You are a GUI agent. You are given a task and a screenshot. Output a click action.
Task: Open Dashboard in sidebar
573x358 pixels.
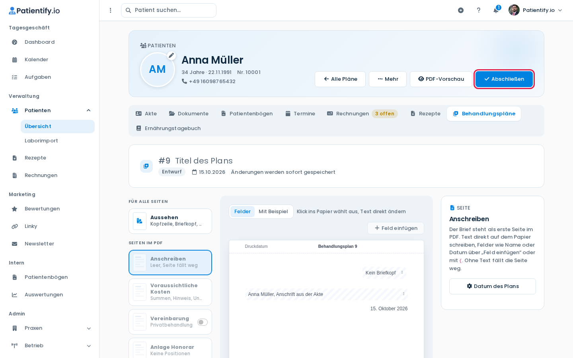click(50, 42)
